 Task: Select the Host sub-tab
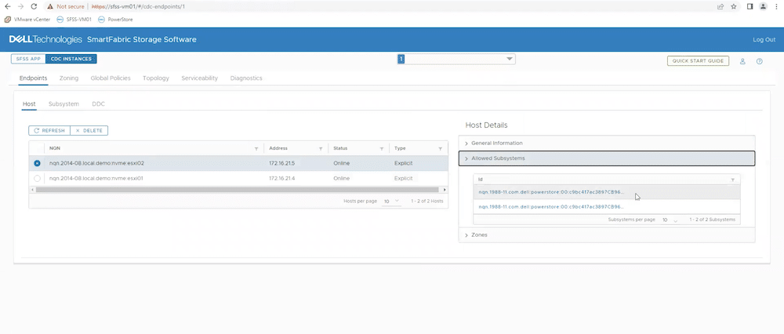point(29,104)
